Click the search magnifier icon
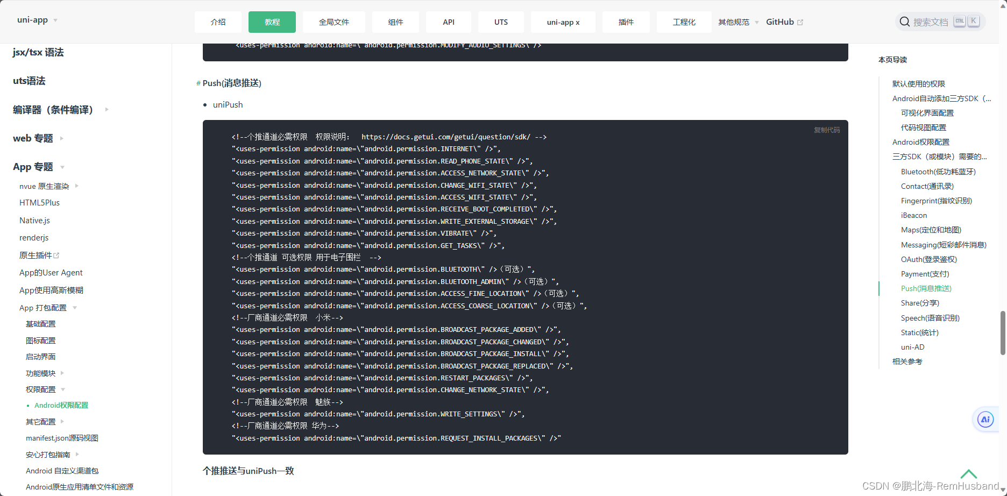1007x496 pixels. (x=904, y=22)
